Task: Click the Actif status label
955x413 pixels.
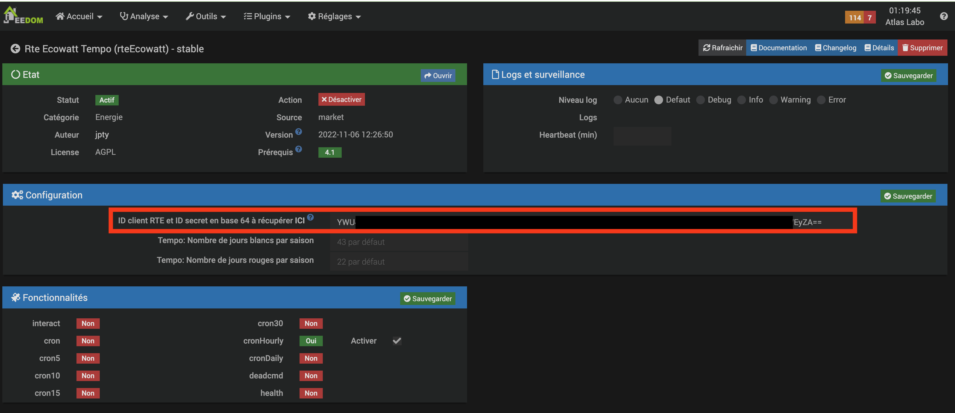Action: (107, 100)
